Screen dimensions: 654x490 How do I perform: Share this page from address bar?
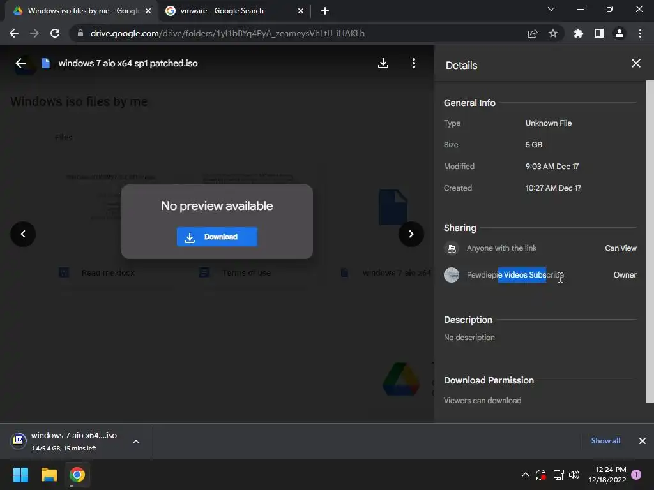tap(532, 33)
